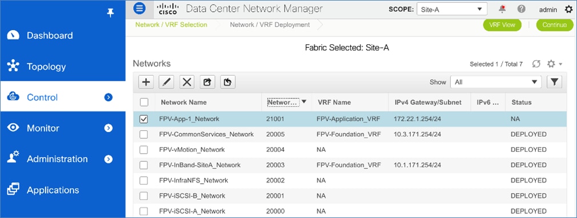Click the filter funnel icon
The width and height of the screenshot is (577, 218).
pos(554,82)
